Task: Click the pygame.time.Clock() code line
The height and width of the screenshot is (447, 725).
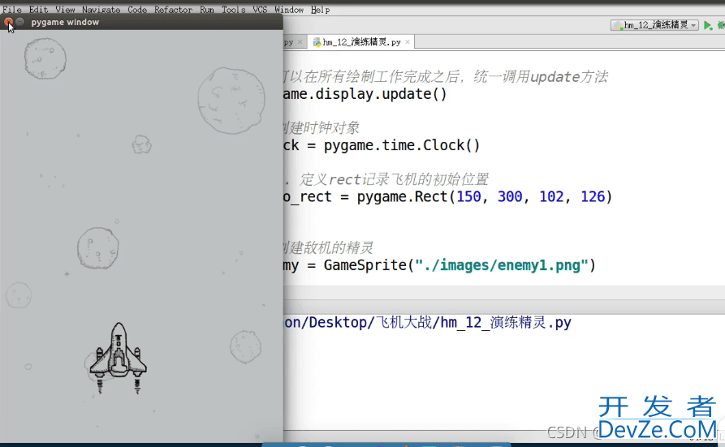Action: pos(382,145)
